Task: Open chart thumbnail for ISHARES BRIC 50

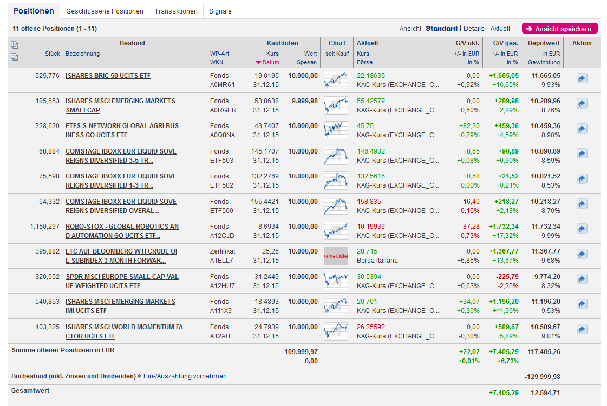Action: point(336,80)
